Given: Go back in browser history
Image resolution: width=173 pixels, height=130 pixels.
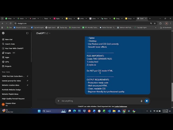Looking at the screenshot, I should (2, 24).
